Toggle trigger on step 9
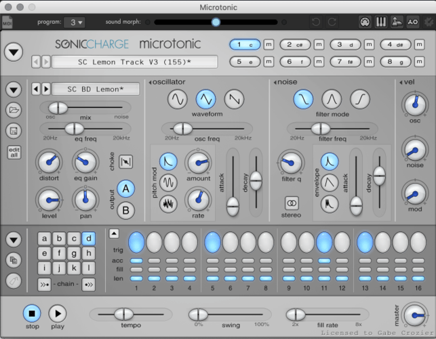 tap(289, 242)
